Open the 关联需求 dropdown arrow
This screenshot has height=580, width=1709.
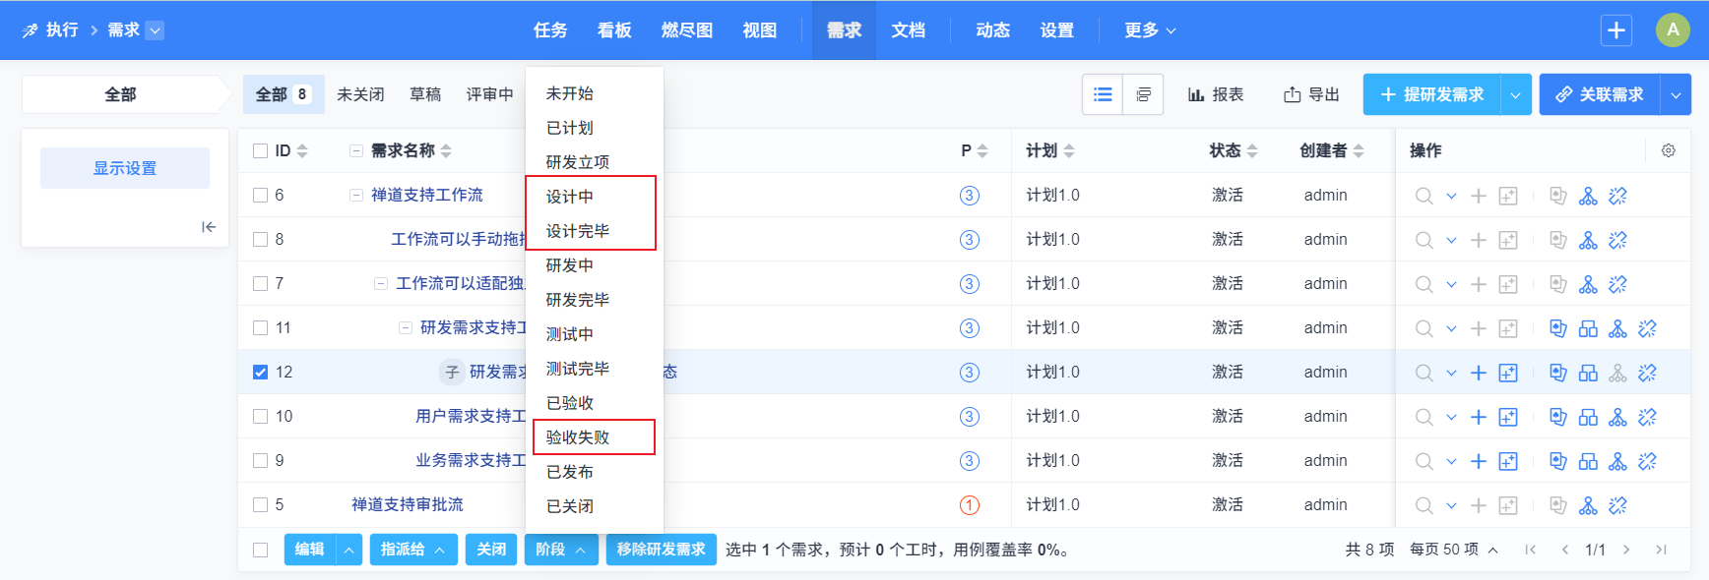(1676, 94)
